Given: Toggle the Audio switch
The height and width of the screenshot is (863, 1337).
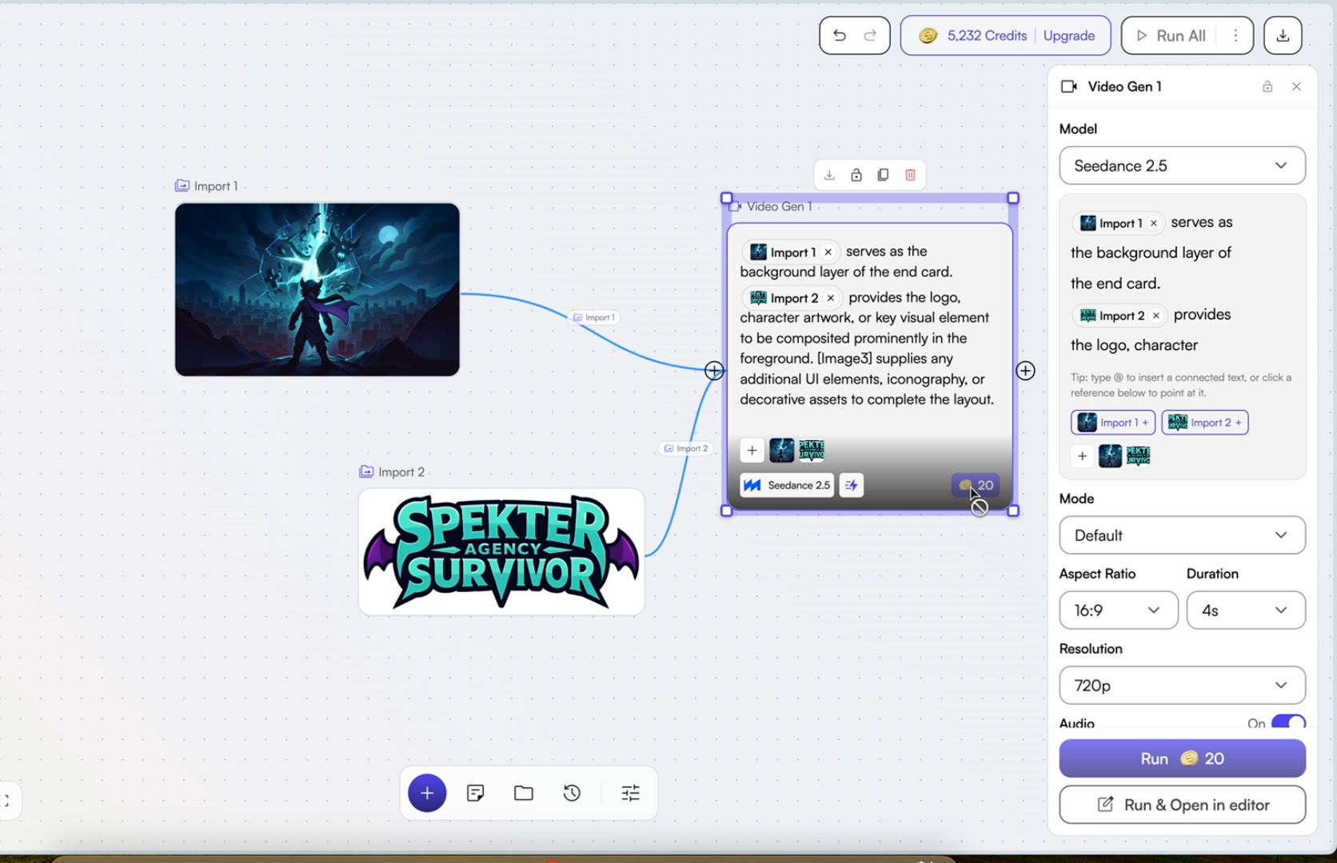Looking at the screenshot, I should 1288,722.
